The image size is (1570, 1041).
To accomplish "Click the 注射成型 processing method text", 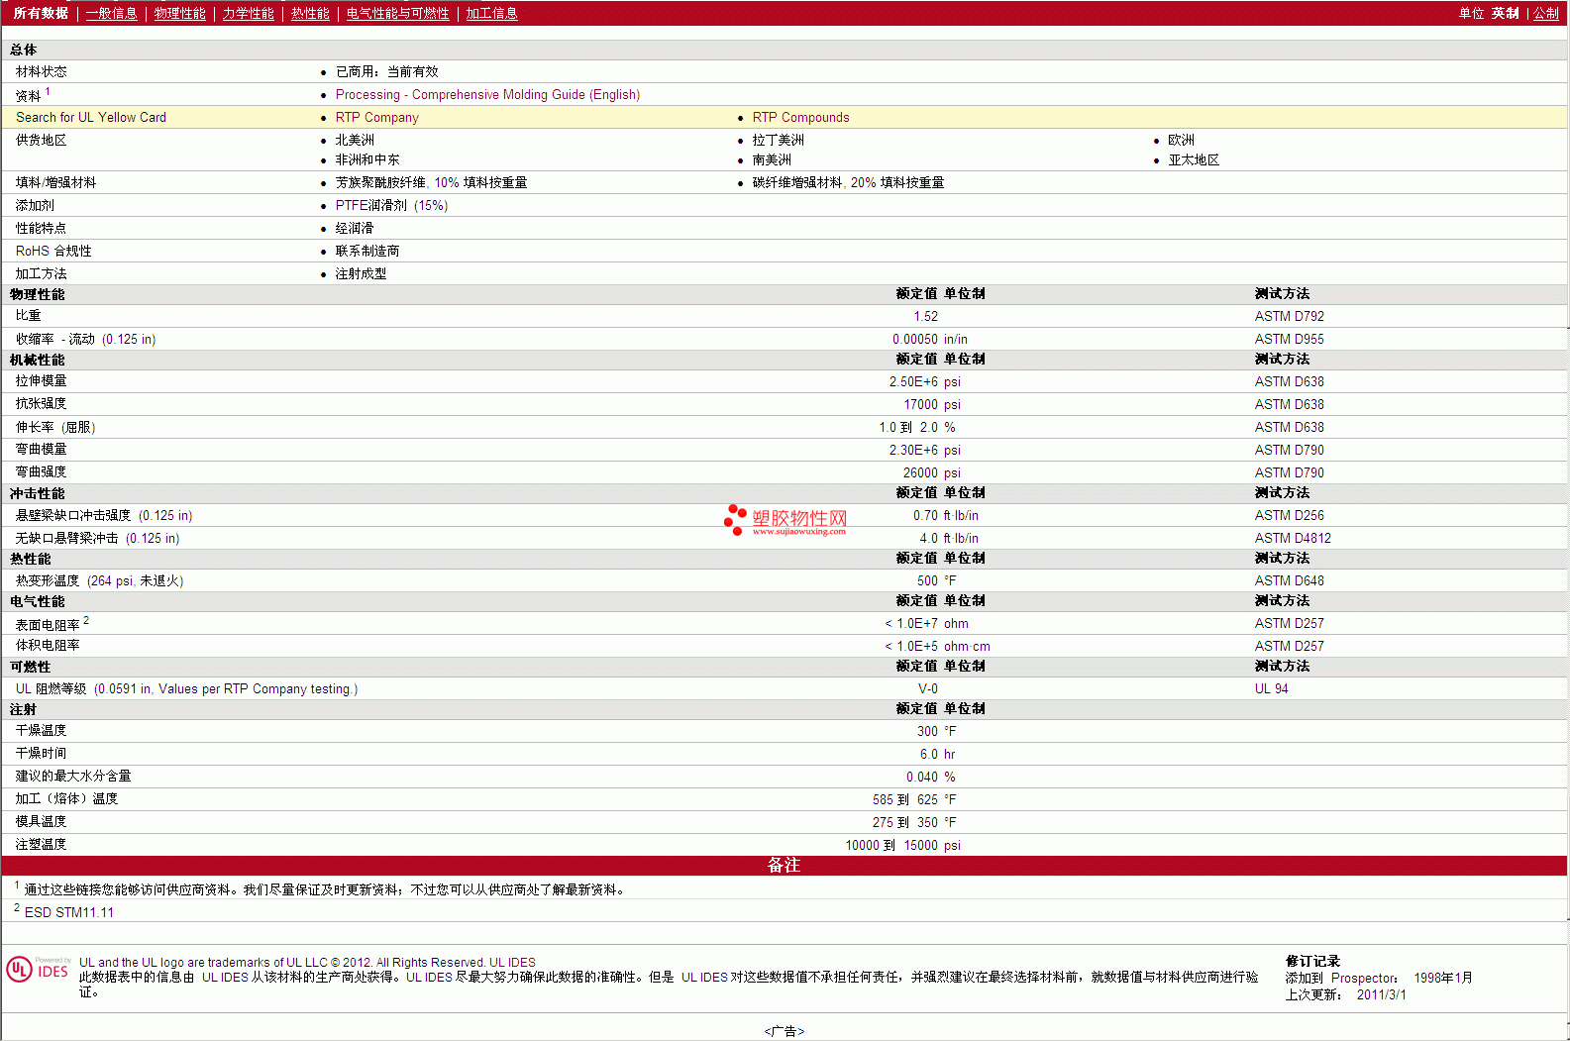I will tap(362, 273).
